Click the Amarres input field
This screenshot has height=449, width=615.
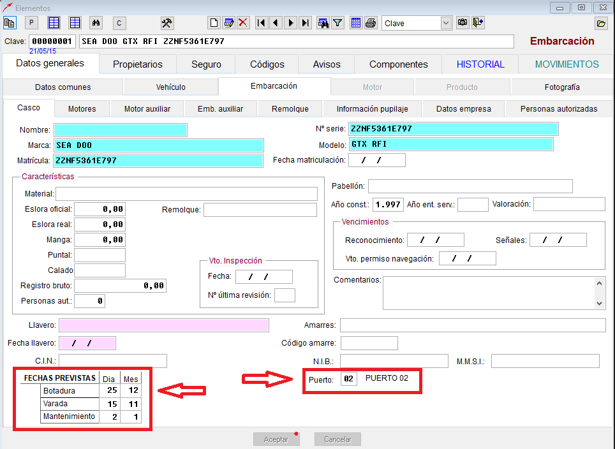tap(473, 325)
